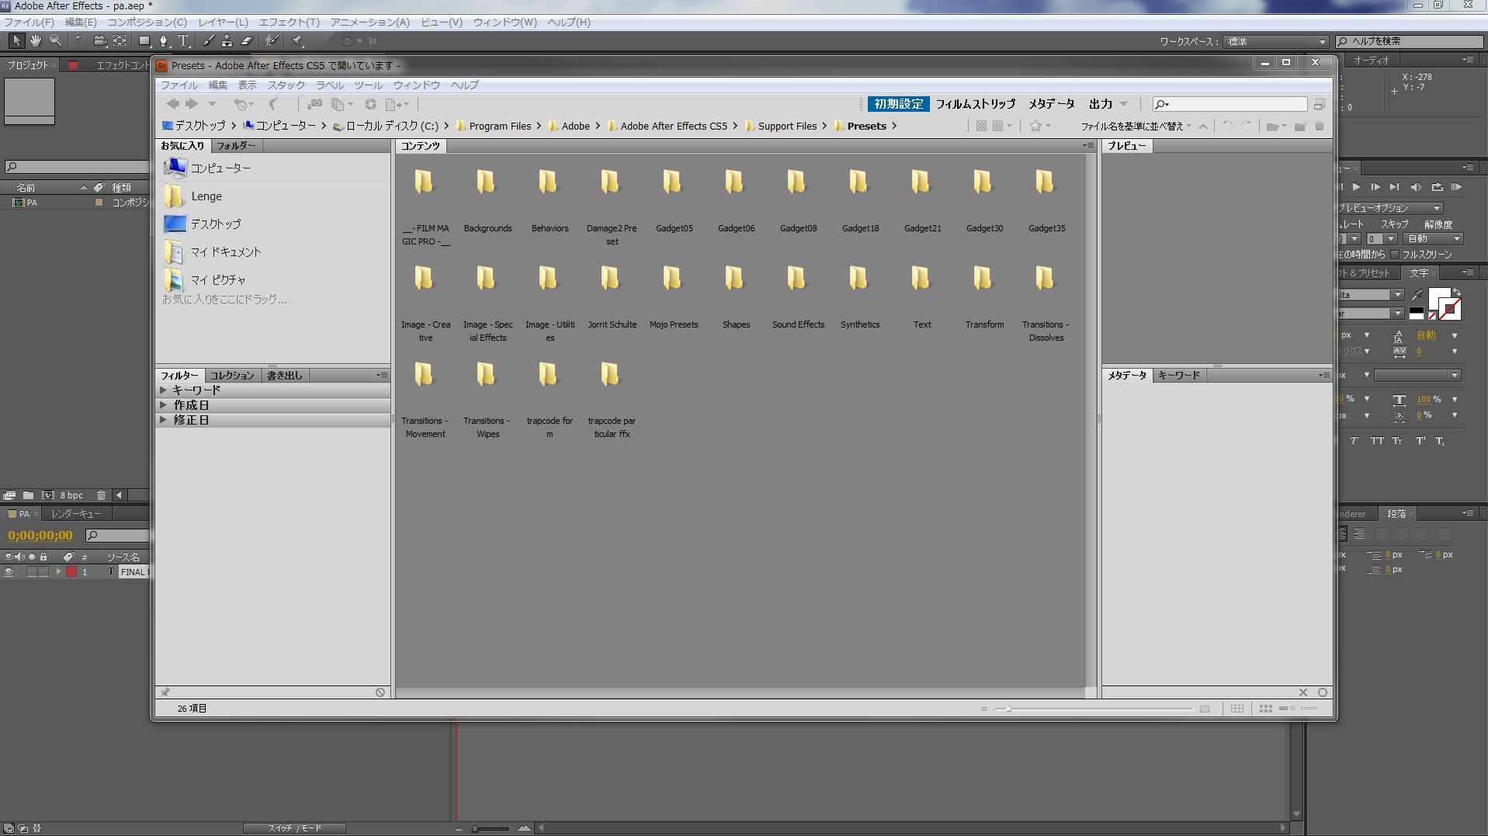Select the Eraser tool in After Effects
The image size is (1488, 836).
click(247, 40)
